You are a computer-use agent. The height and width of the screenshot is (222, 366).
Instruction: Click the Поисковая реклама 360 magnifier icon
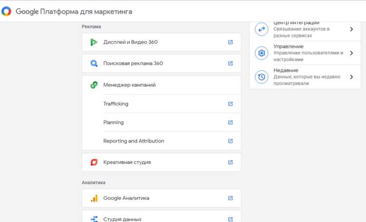(94, 63)
